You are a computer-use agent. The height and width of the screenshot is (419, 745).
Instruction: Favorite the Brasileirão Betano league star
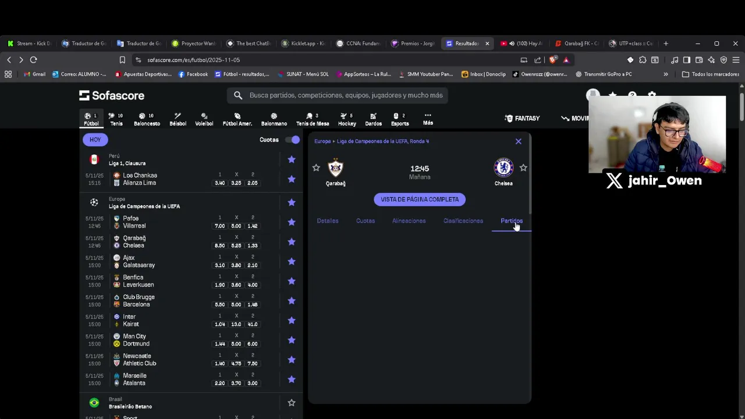pyautogui.click(x=292, y=403)
